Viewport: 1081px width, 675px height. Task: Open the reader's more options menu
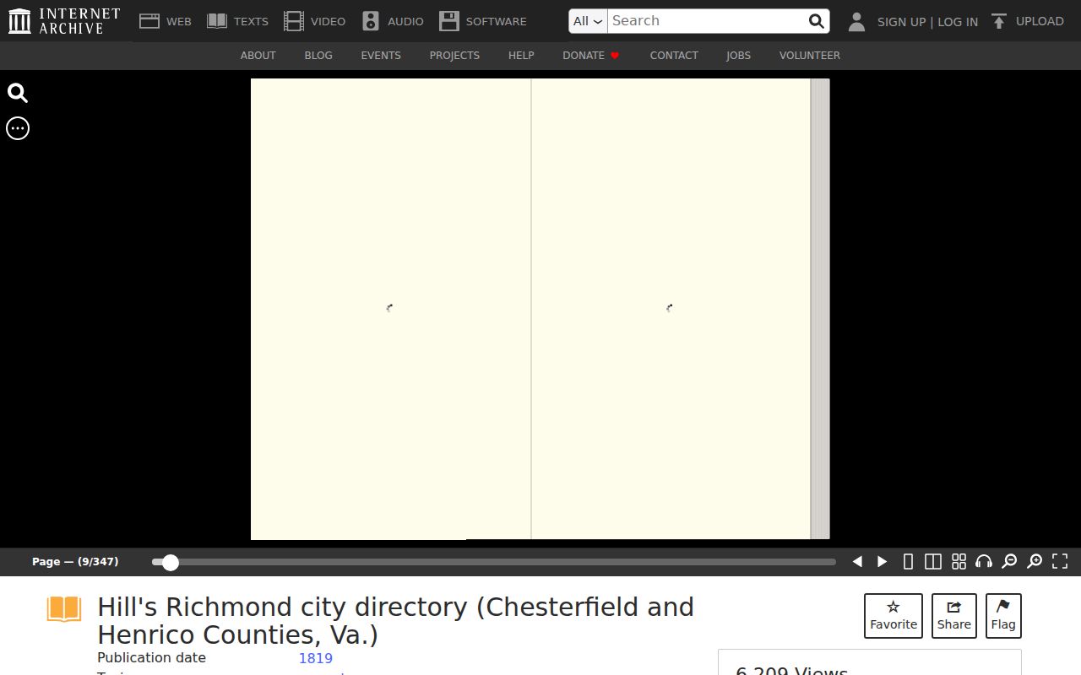tap(18, 128)
